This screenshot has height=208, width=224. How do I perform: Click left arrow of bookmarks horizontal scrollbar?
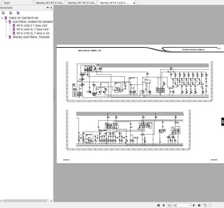[x=1, y=201]
